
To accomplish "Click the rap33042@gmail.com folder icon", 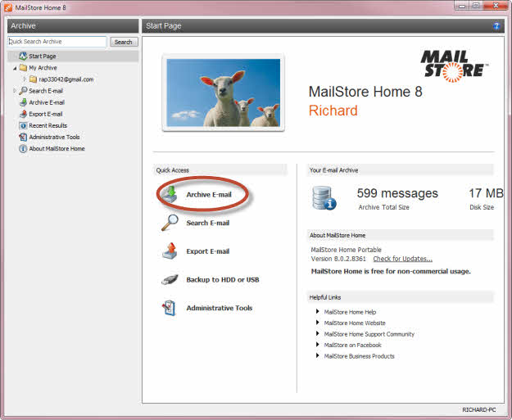I will pos(33,79).
